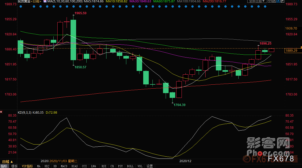Image resolution: width=302 pixels, height=168 pixels.
Task: Click the D:72.98 value
Action: 51,112
